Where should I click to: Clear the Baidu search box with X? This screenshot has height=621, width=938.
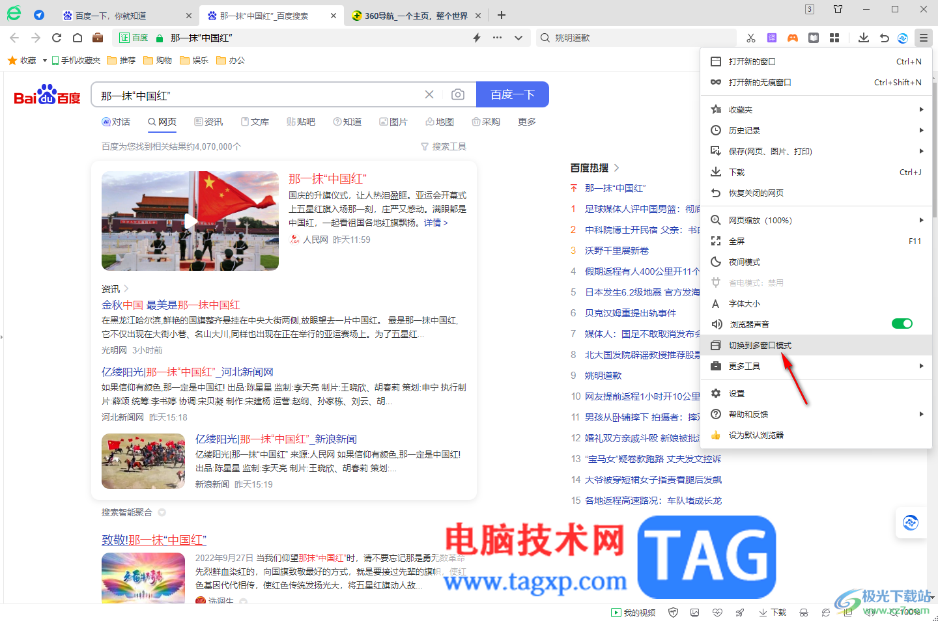pos(429,94)
